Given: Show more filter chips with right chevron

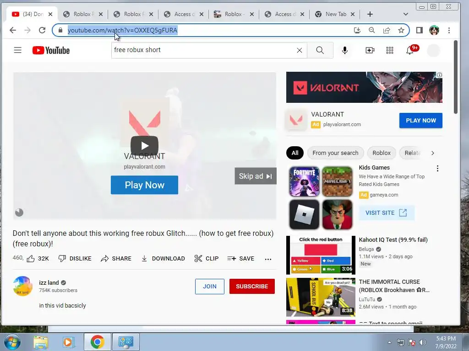Looking at the screenshot, I should click(x=432, y=153).
